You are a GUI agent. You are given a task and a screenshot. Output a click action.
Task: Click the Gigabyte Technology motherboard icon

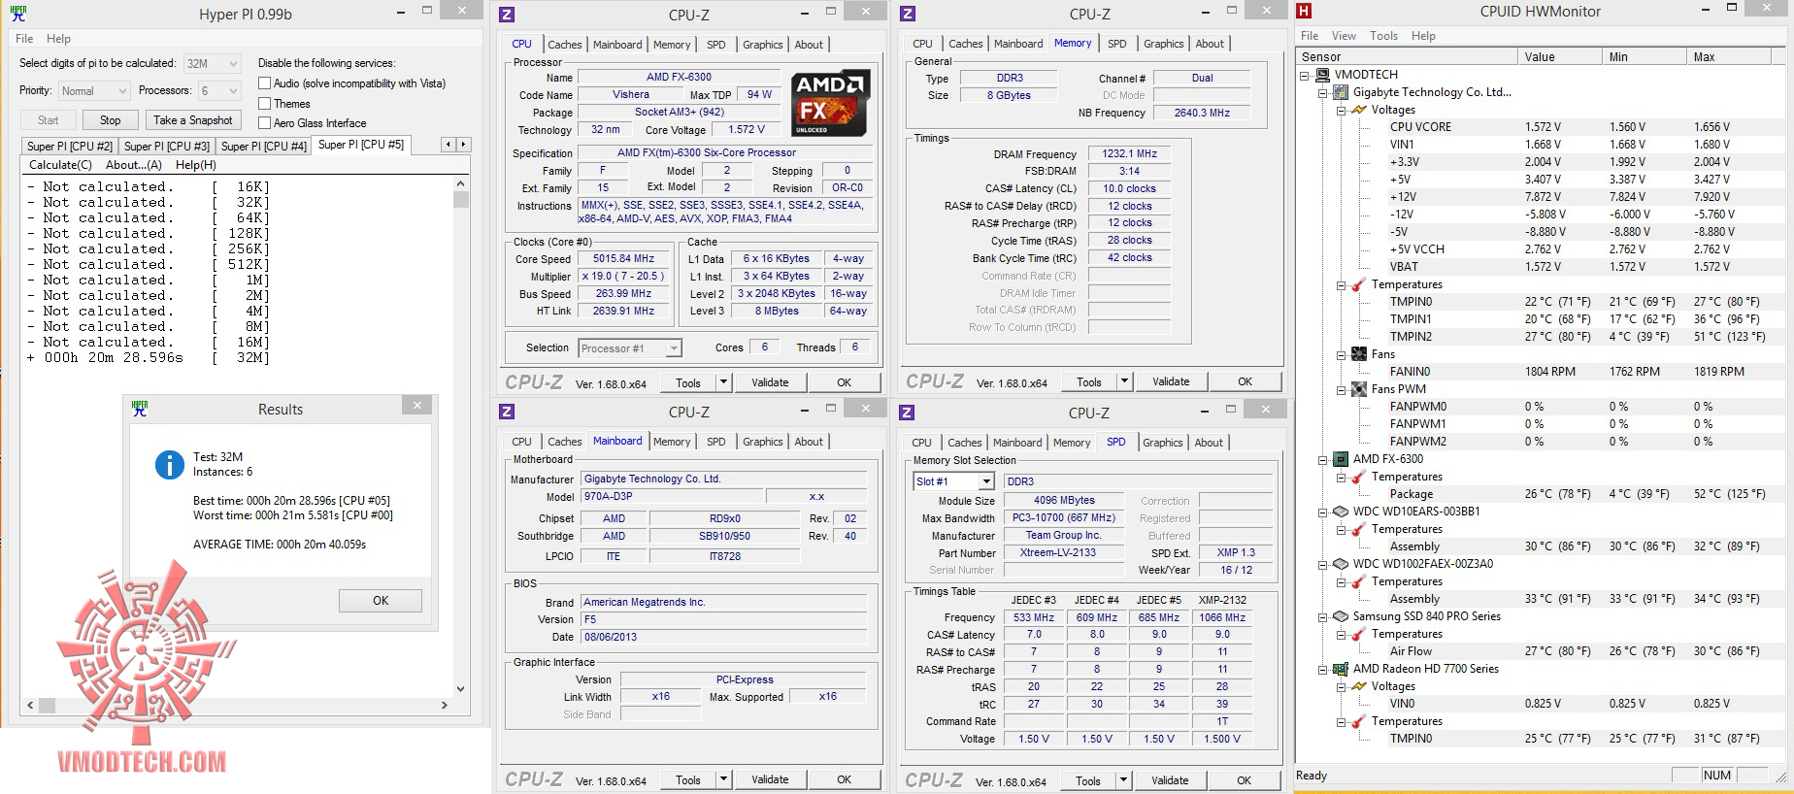pyautogui.click(x=1341, y=92)
